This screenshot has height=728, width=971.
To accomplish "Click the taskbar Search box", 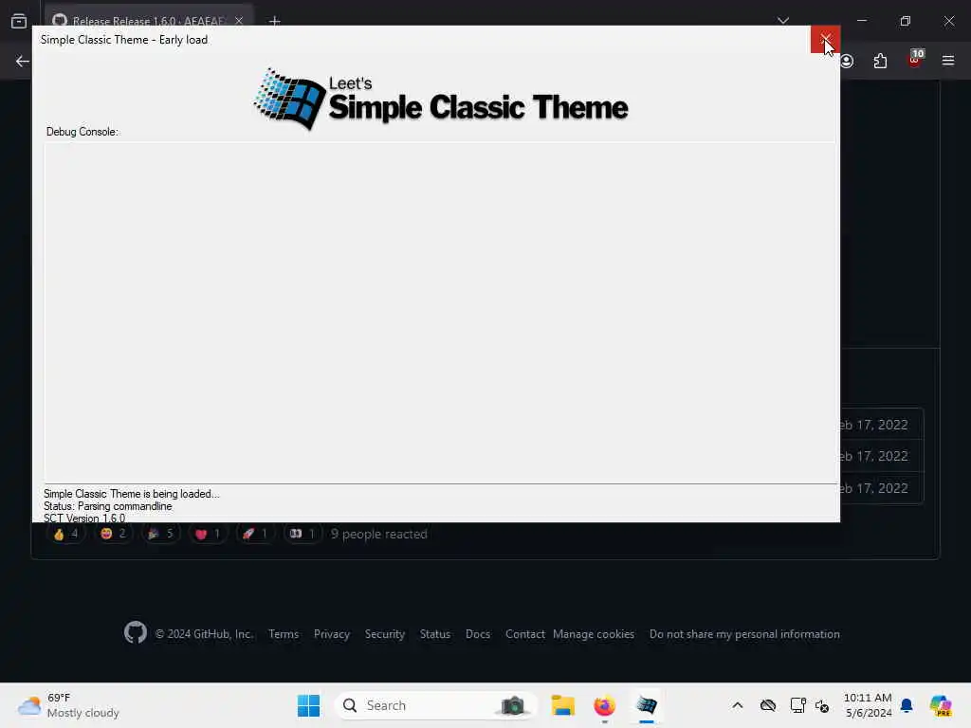I will pos(436,705).
